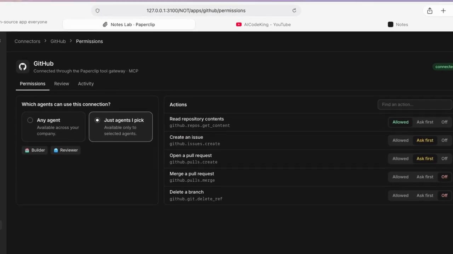Switch to the Permissions tab
This screenshot has width=453, height=254.
tap(33, 84)
